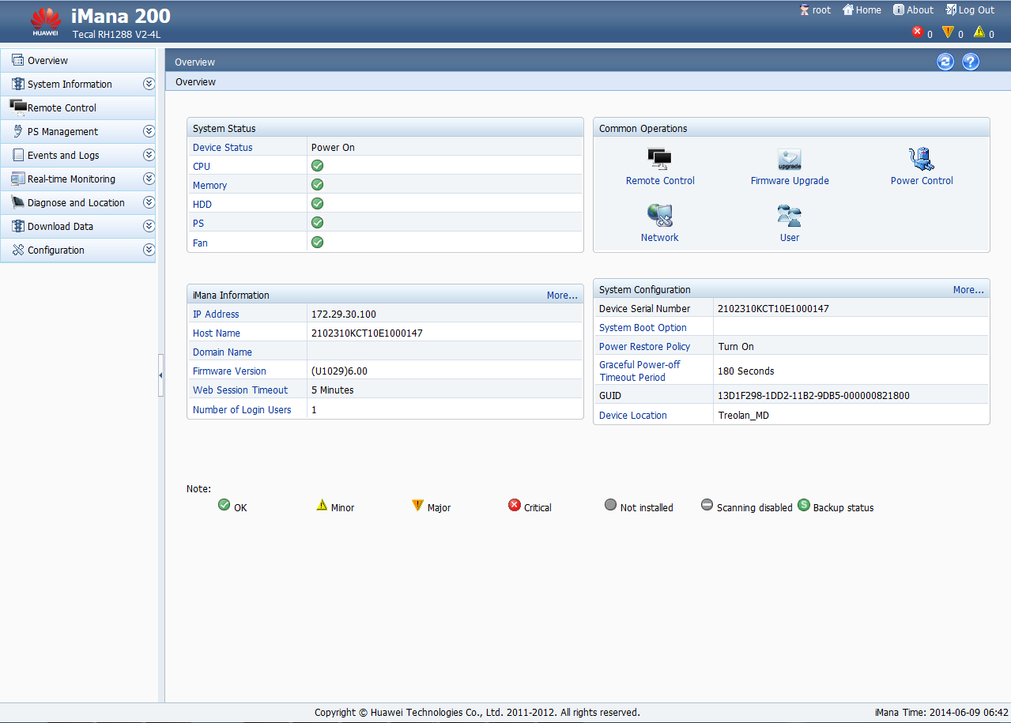
Task: Click IP value 172.29.30.100
Action: (x=344, y=314)
